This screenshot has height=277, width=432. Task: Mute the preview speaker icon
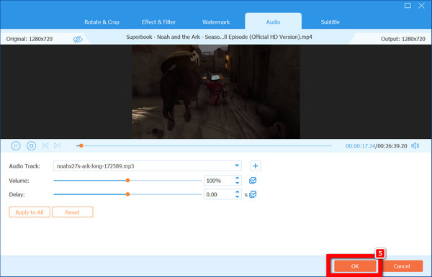(415, 145)
